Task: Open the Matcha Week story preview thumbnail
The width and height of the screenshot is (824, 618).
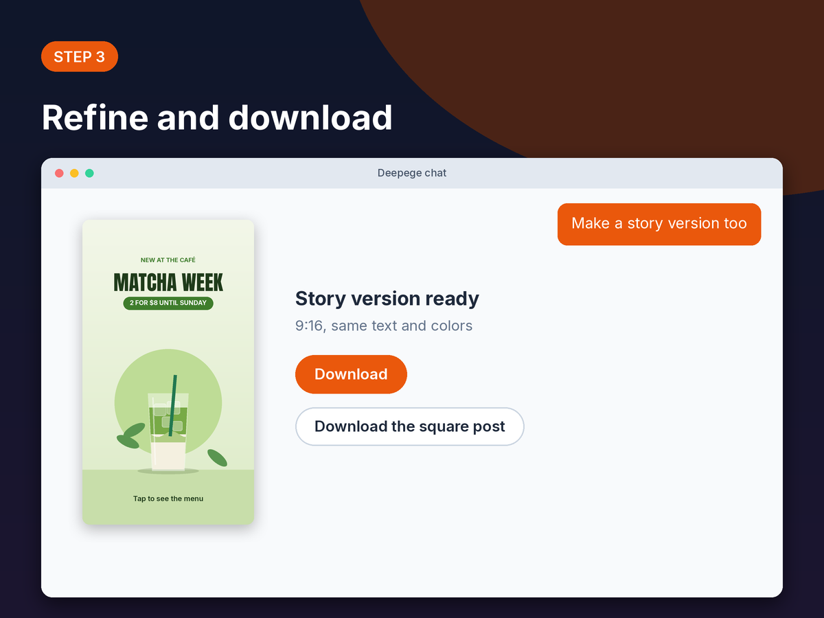Action: coord(168,372)
